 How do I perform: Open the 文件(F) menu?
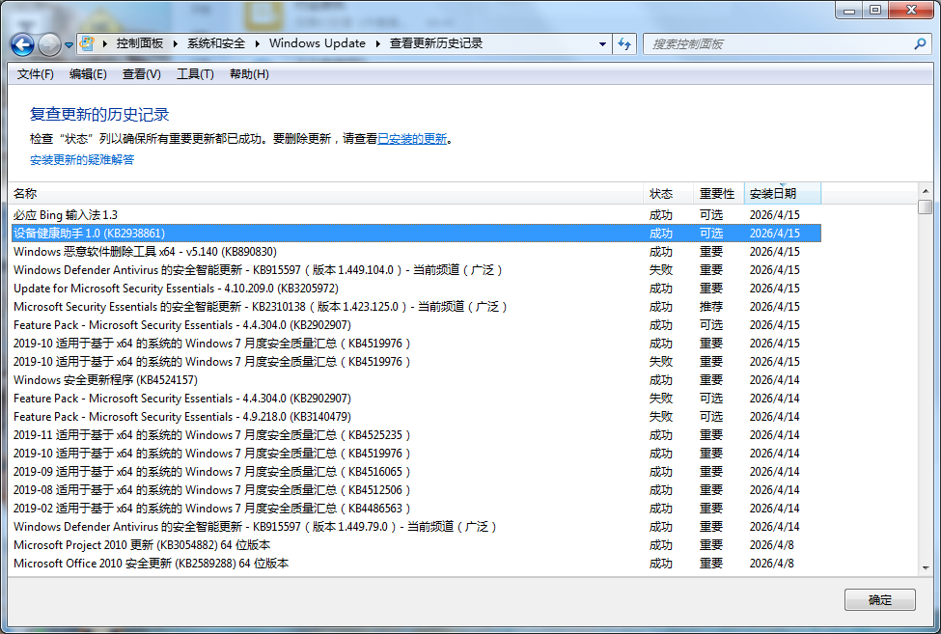[x=36, y=74]
